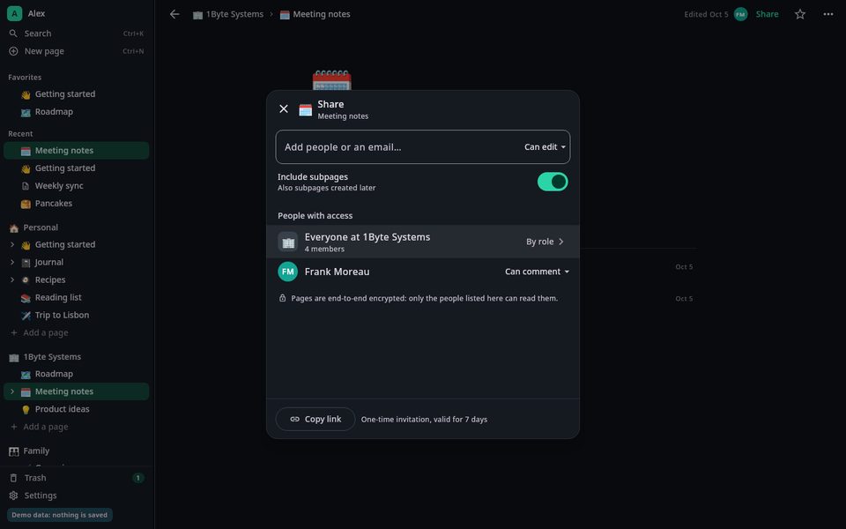
Task: Expand the Journal page in sidebar
Action: pos(12,263)
